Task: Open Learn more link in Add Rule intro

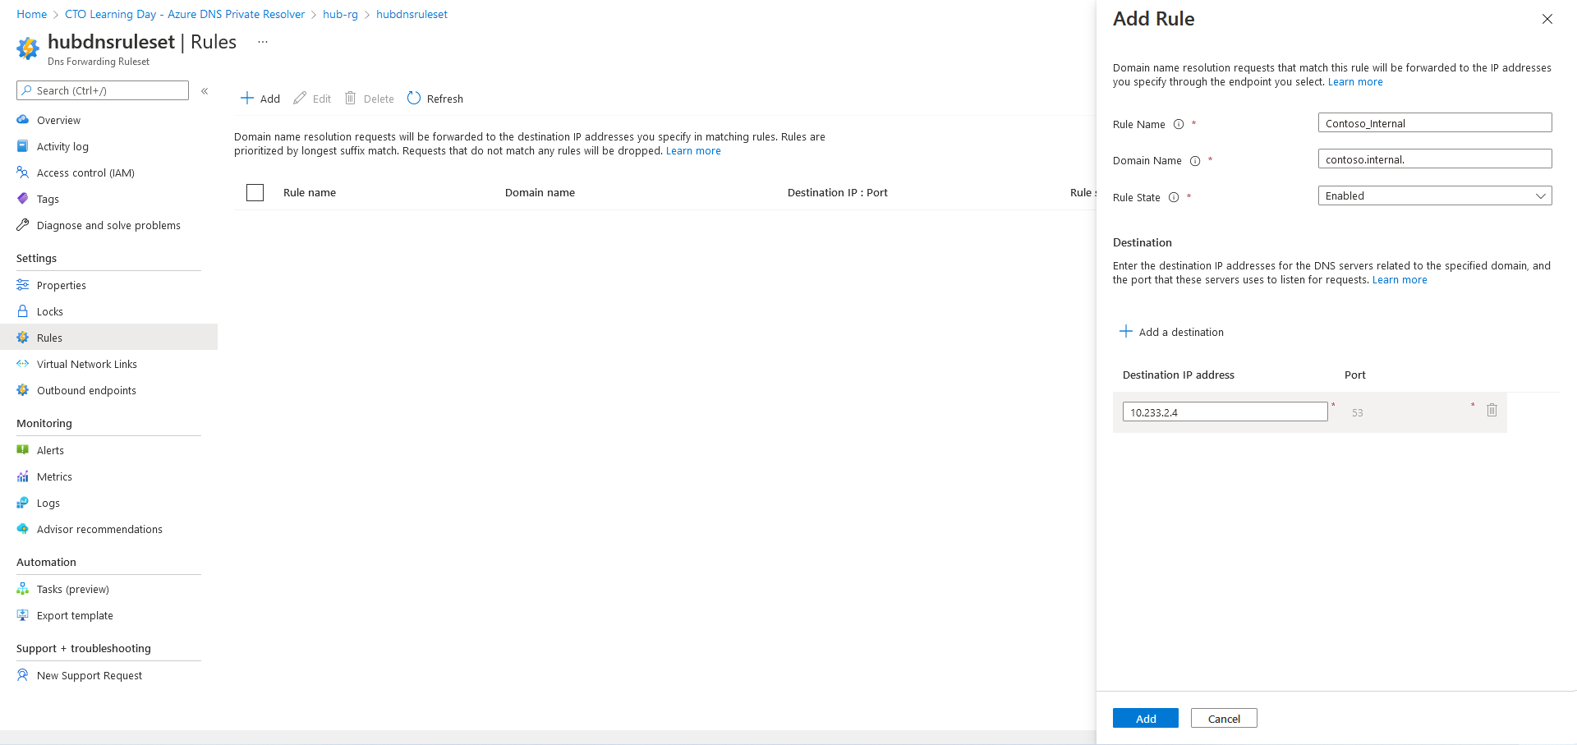Action: pos(1355,82)
